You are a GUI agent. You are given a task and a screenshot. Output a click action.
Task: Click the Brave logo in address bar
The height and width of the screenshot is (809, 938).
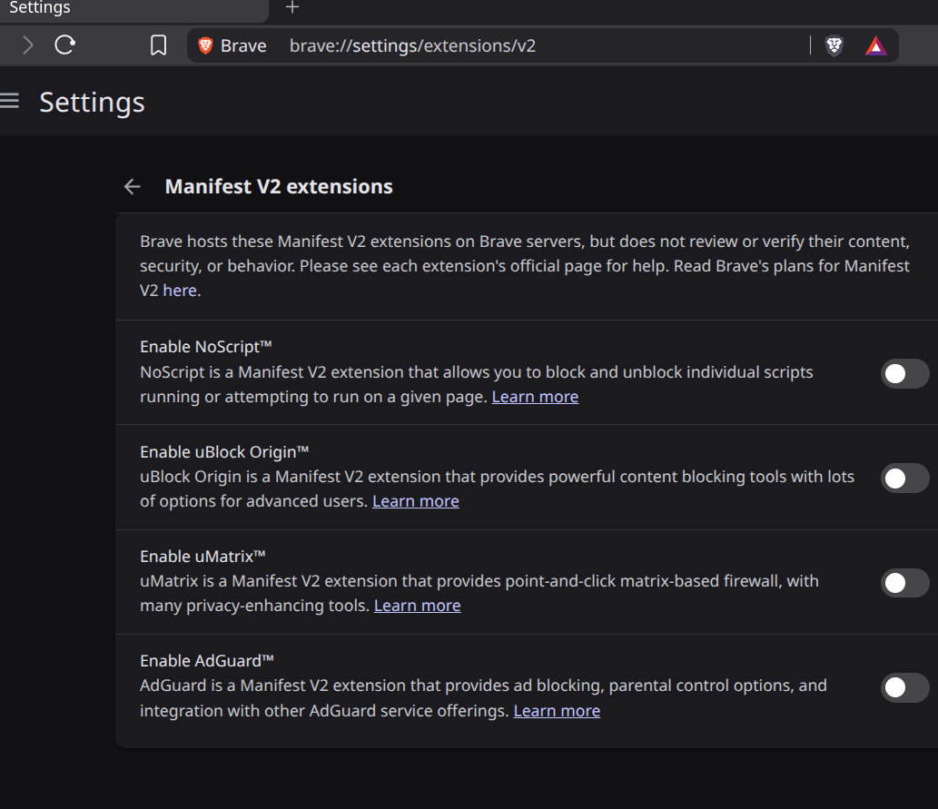tap(205, 45)
